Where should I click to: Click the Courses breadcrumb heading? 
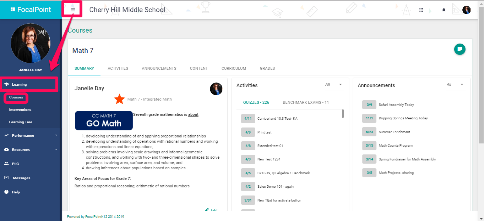point(80,30)
